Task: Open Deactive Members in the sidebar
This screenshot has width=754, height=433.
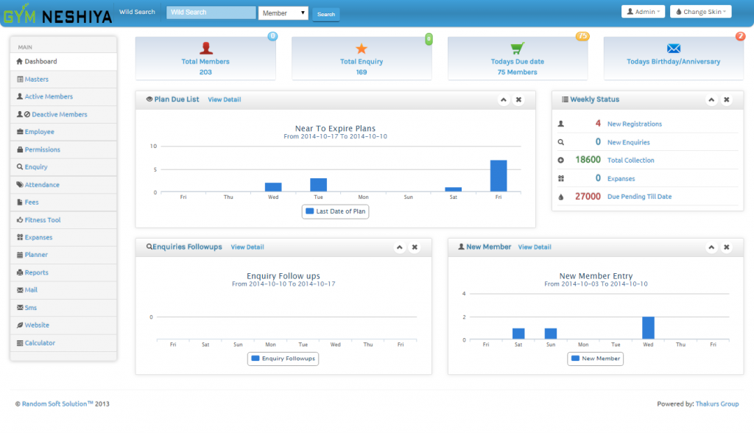Action: tap(63, 114)
